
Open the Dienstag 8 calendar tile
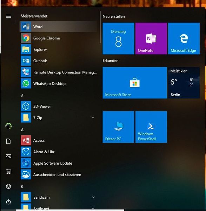coord(118,38)
